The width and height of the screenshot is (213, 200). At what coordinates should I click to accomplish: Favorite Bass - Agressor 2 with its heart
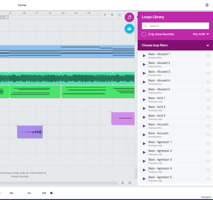click(x=208, y=152)
